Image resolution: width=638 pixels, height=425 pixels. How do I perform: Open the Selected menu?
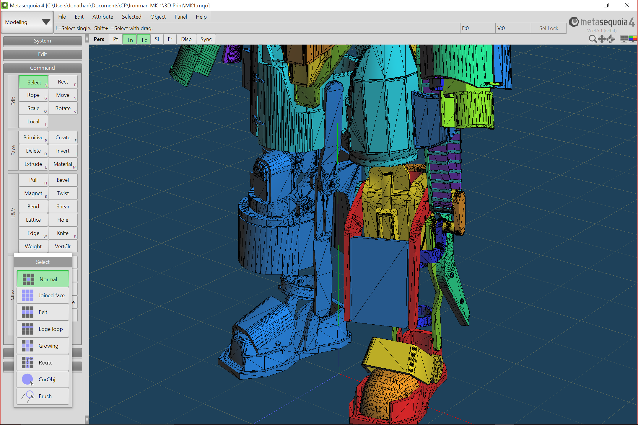pos(131,17)
